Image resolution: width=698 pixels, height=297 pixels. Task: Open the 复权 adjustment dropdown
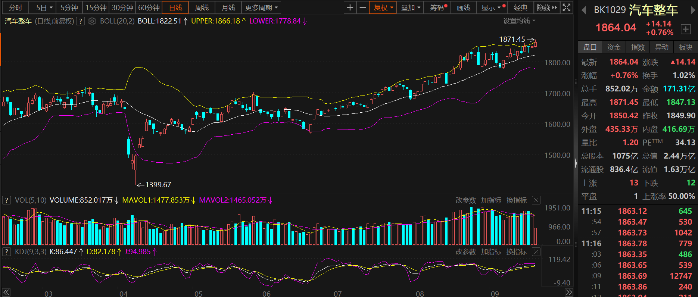pyautogui.click(x=383, y=7)
